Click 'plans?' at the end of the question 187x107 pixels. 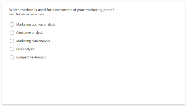click(109, 10)
